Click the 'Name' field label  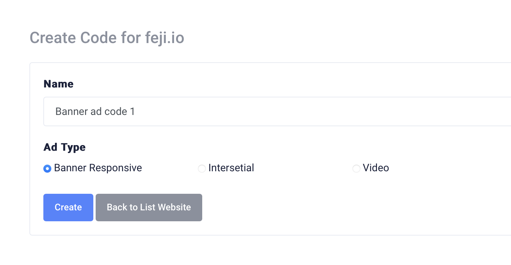coord(59,84)
